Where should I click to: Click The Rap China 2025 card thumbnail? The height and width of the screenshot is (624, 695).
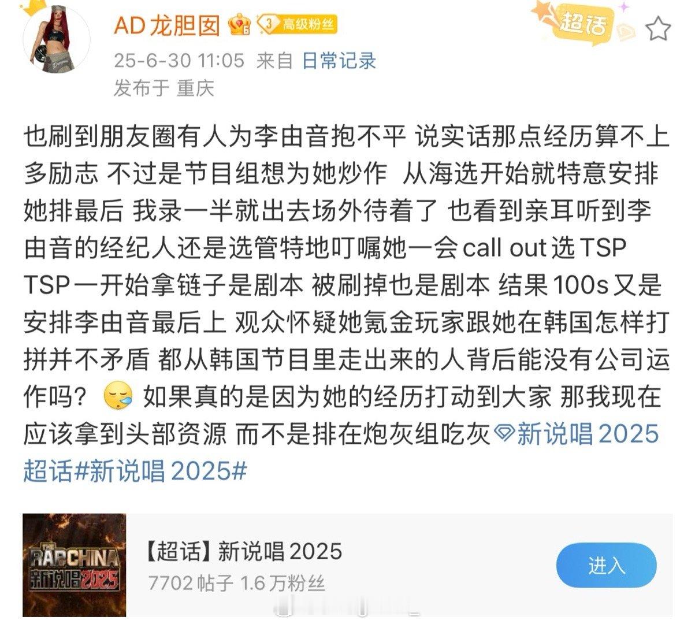tap(75, 565)
